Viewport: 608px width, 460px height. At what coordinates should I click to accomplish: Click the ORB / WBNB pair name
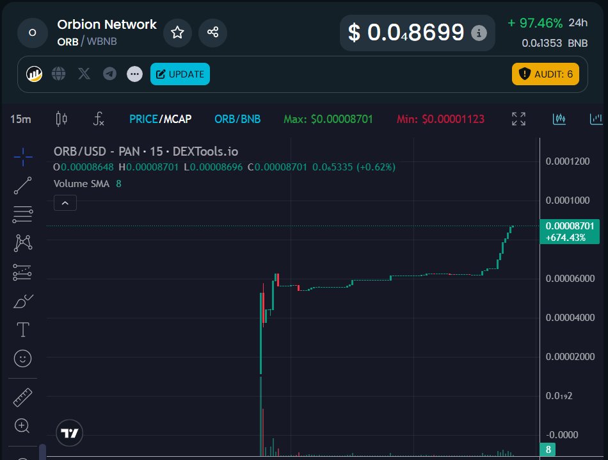click(x=87, y=42)
